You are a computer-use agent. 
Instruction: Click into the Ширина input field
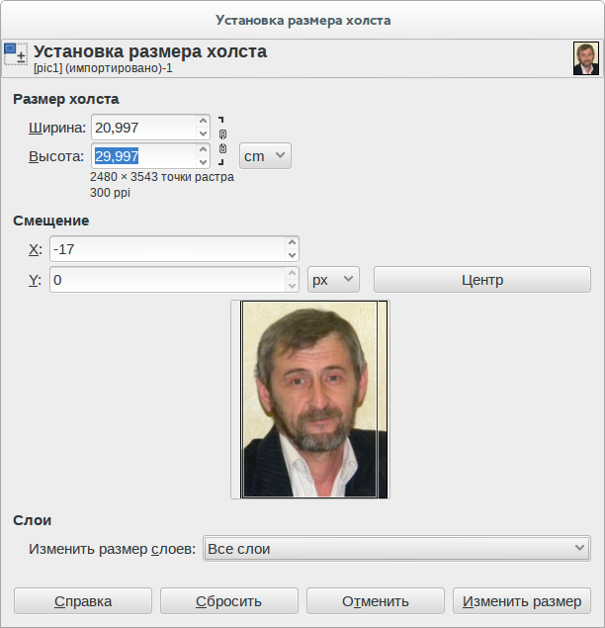click(144, 128)
